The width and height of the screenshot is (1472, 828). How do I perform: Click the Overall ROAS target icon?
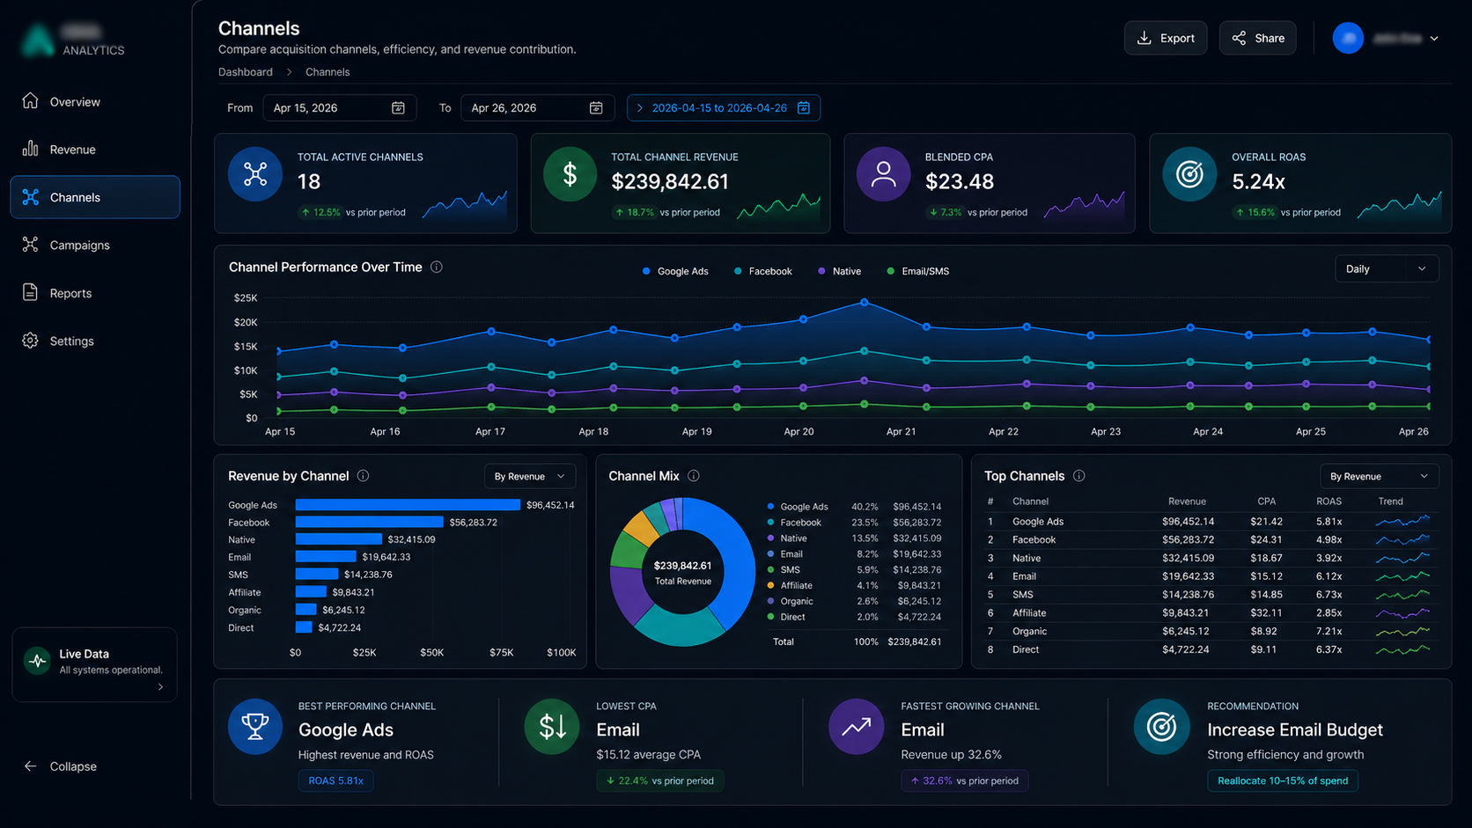1189,174
